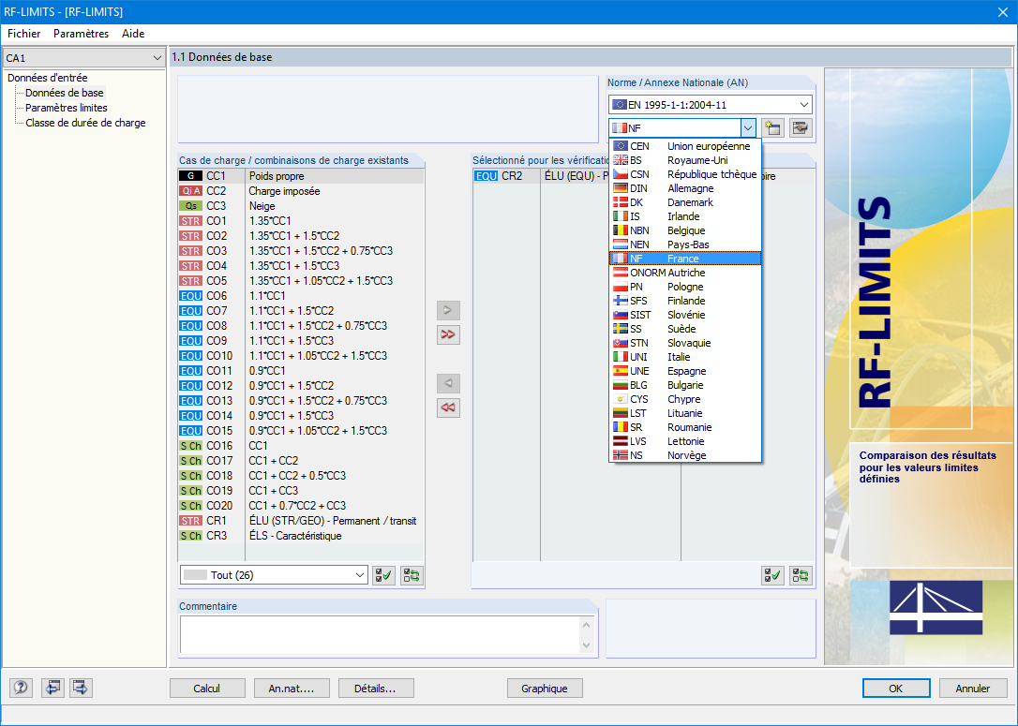Open the Détails... dialog
Screen dimensions: 1018x726
pyautogui.click(x=375, y=689)
